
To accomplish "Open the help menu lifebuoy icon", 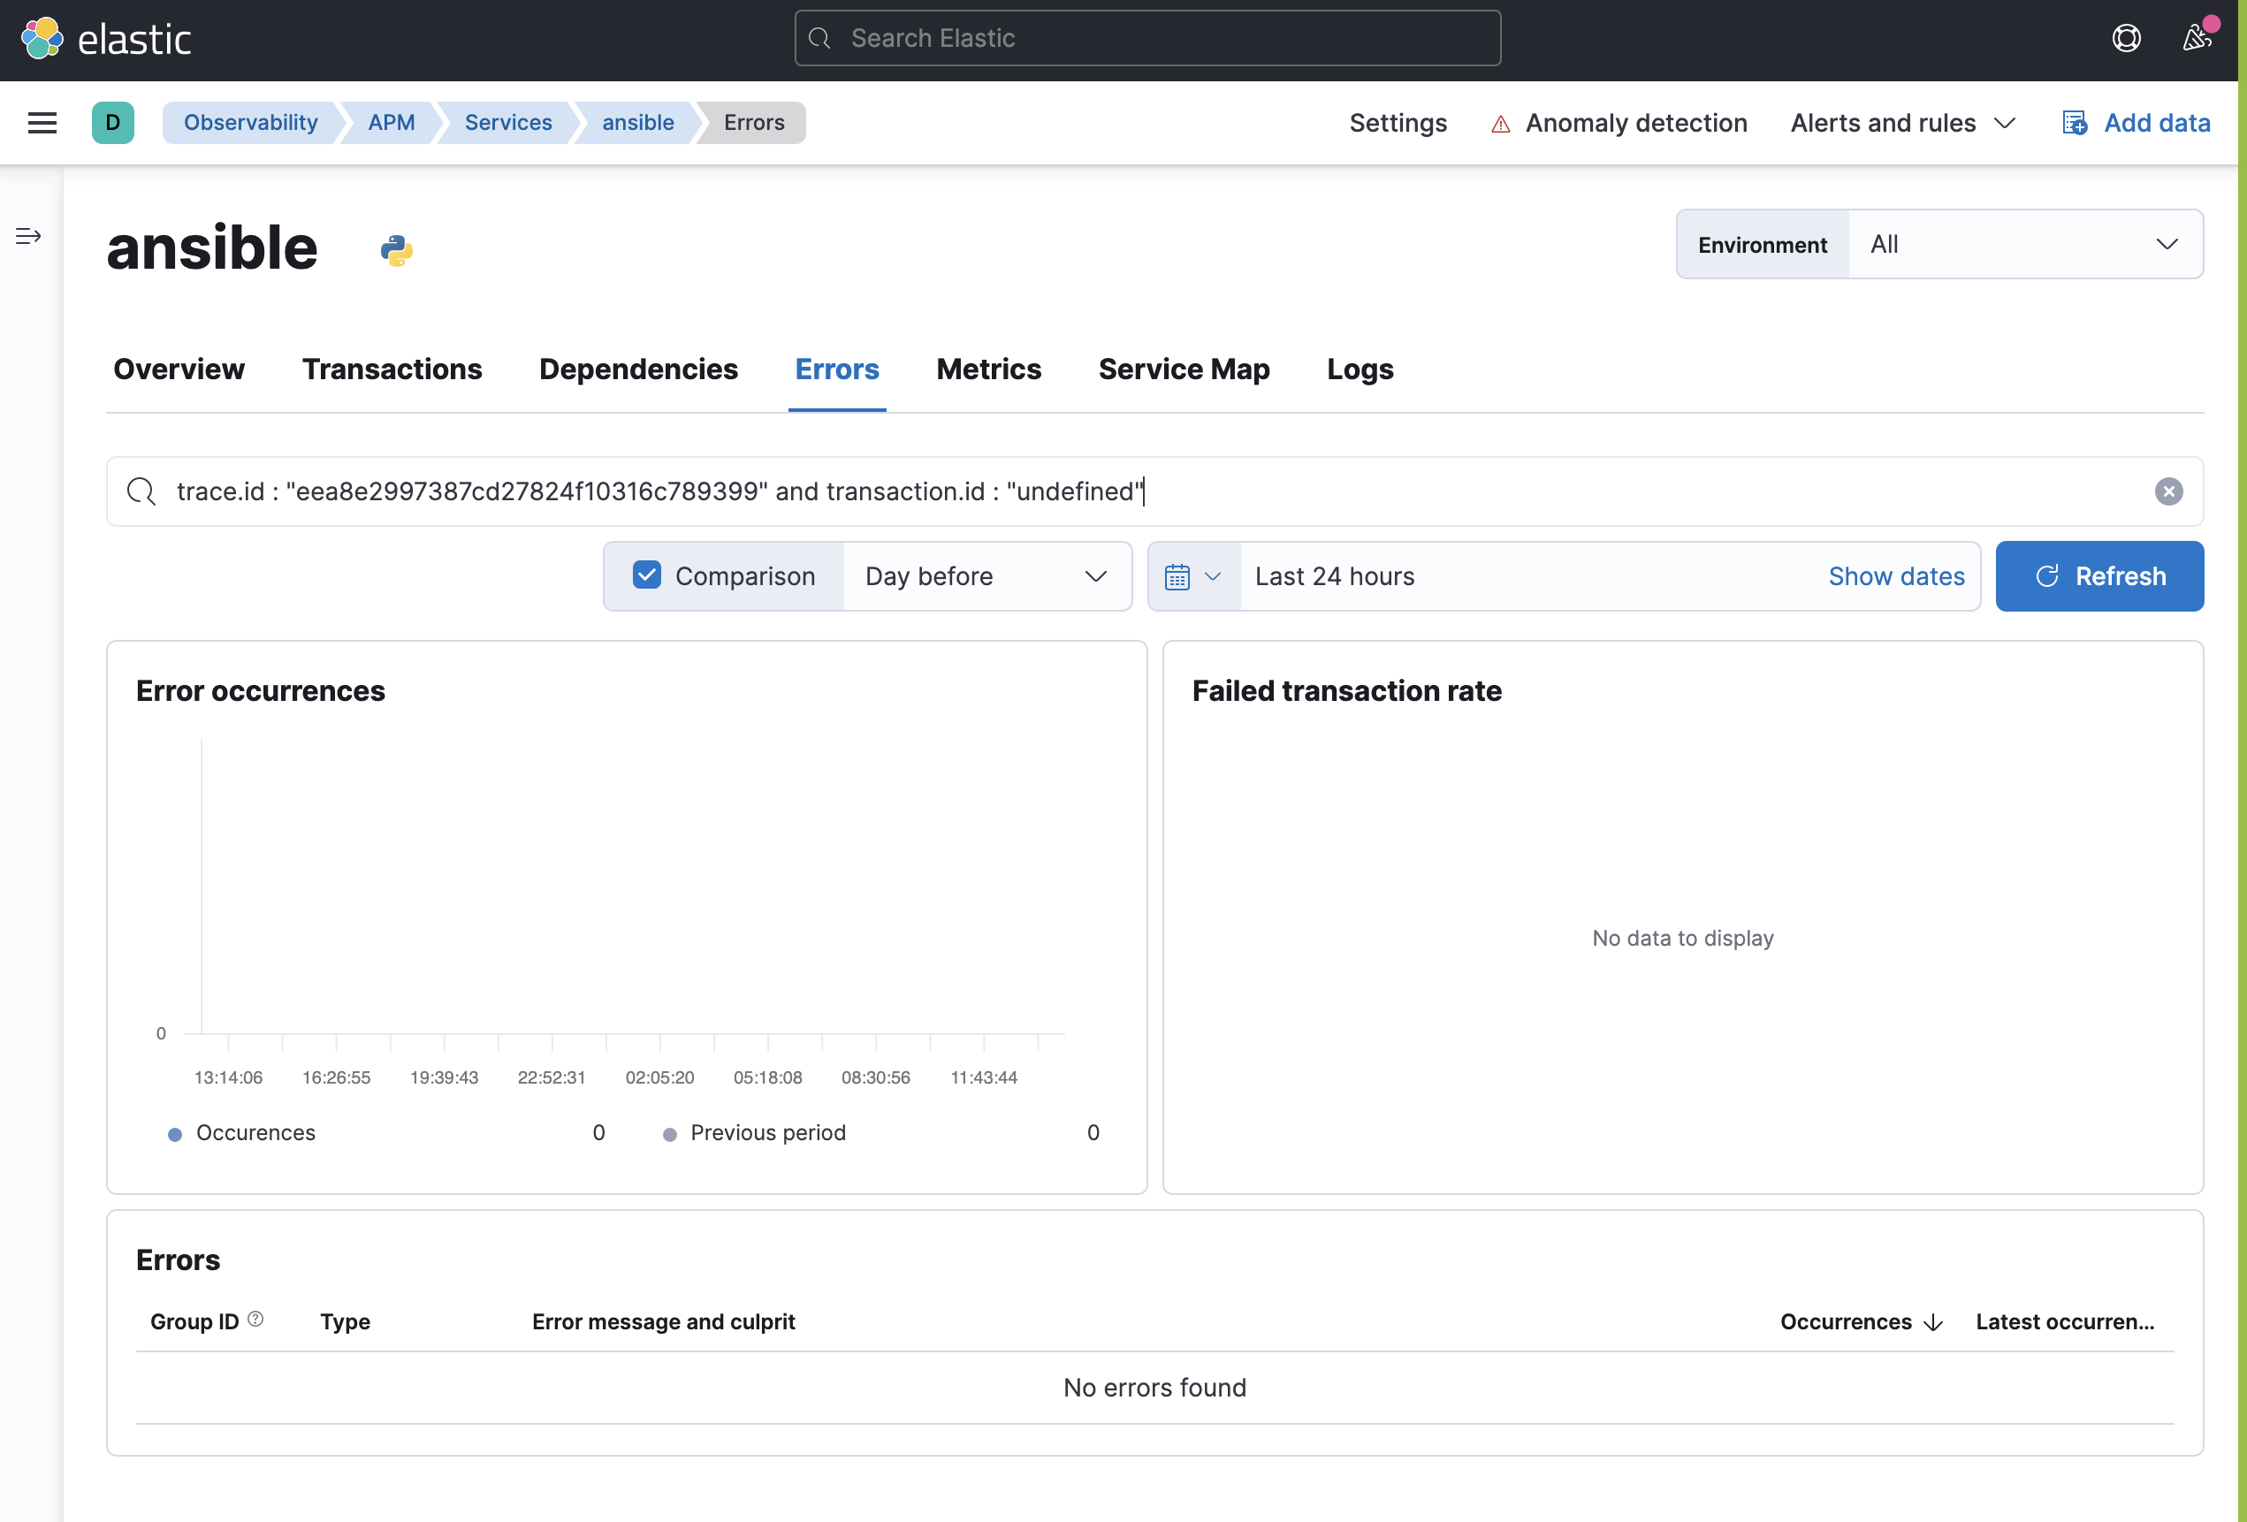I will point(2125,39).
